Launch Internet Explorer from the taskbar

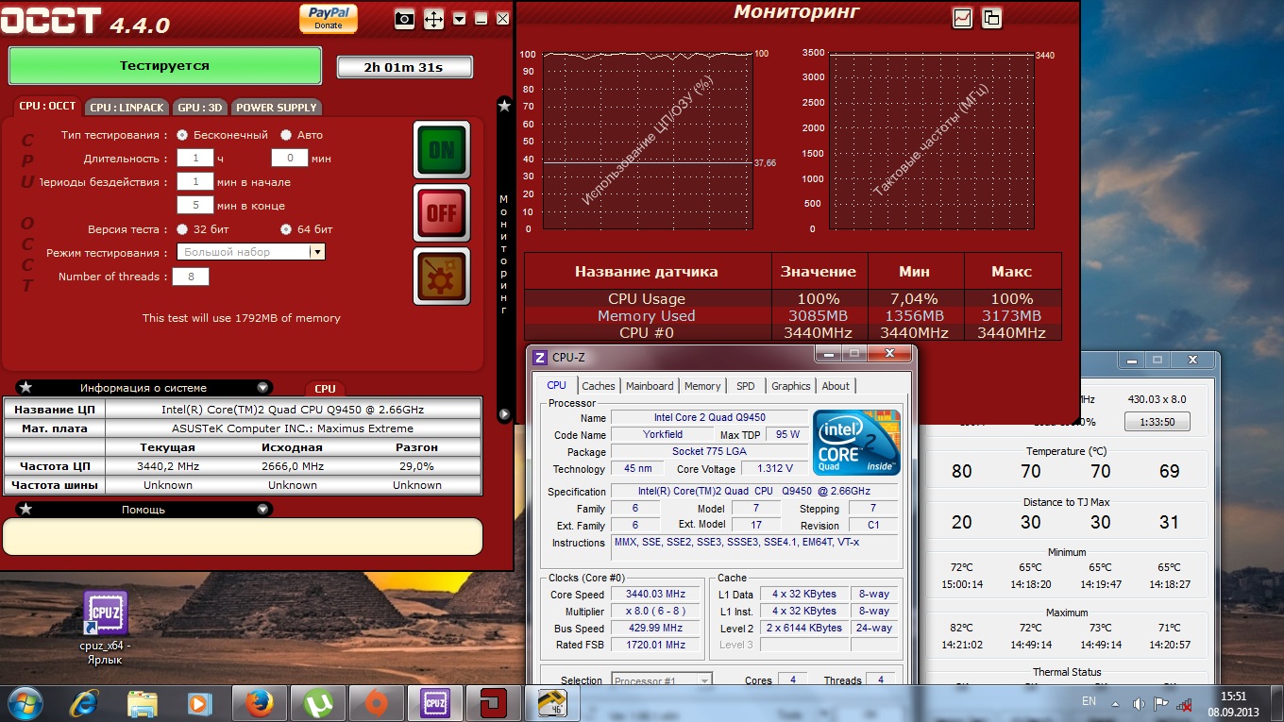click(84, 703)
